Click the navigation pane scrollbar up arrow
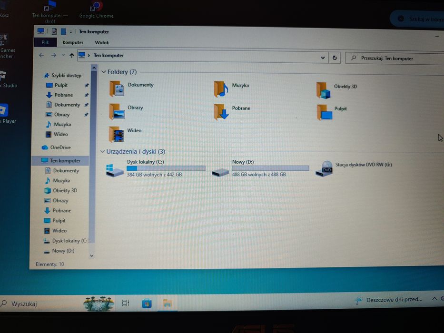Screen dimensions: 444x333 [94, 68]
